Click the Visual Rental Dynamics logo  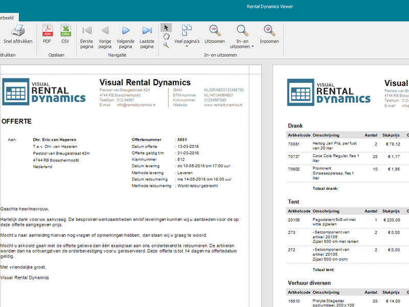44,92
